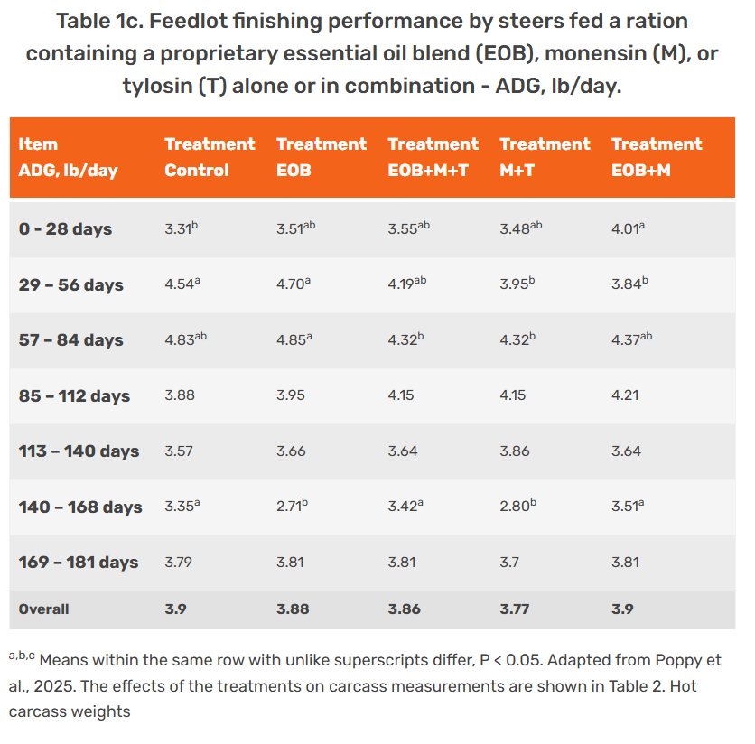Click the 4.01 value cell
755x744 pixels.
(627, 229)
